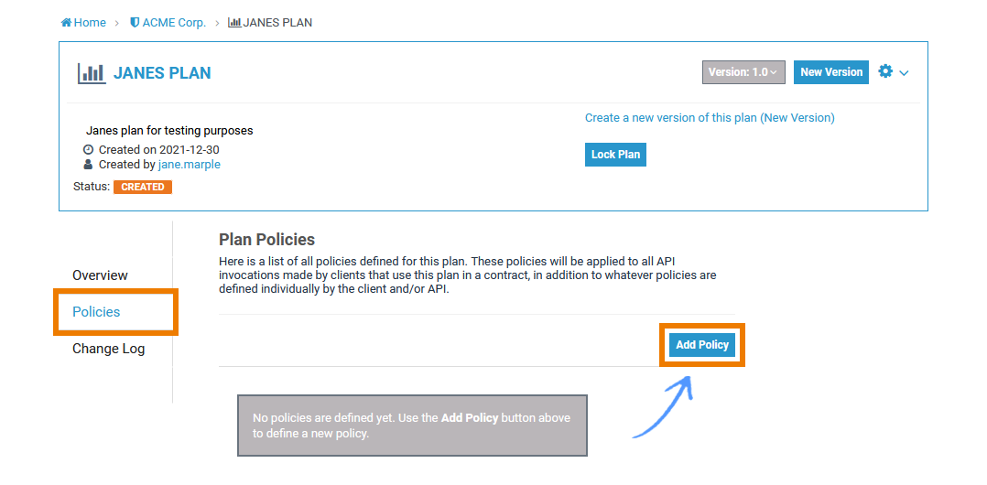
Task: Select the Policies tab
Action: 96,312
